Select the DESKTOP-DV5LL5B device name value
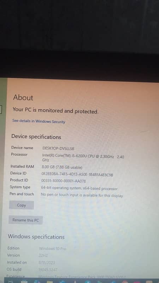 (58, 149)
